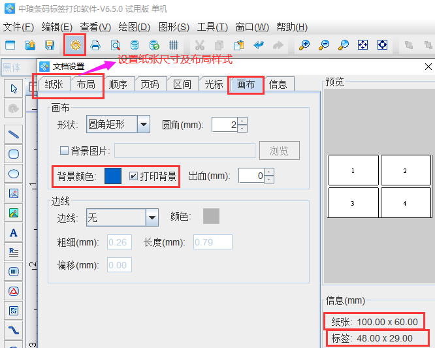
Task: Select the triangle-in-circle shape tool
Action: click(14, 291)
